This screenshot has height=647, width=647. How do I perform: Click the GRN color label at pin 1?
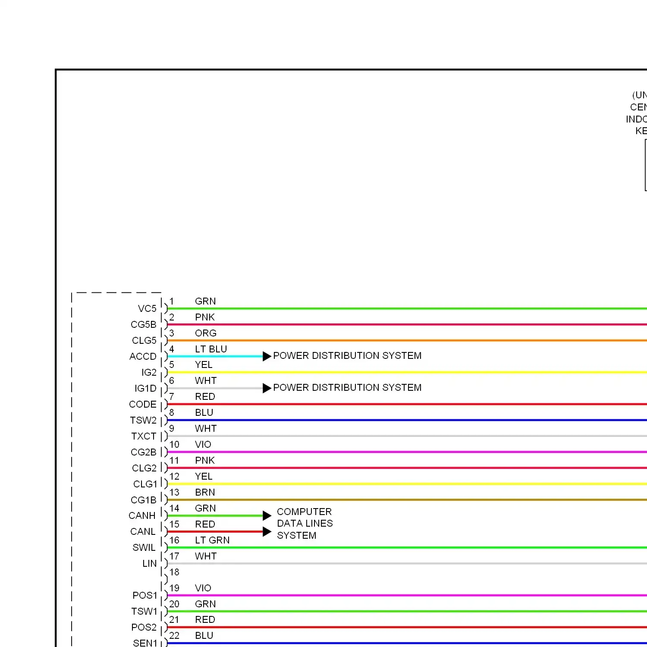[205, 302]
